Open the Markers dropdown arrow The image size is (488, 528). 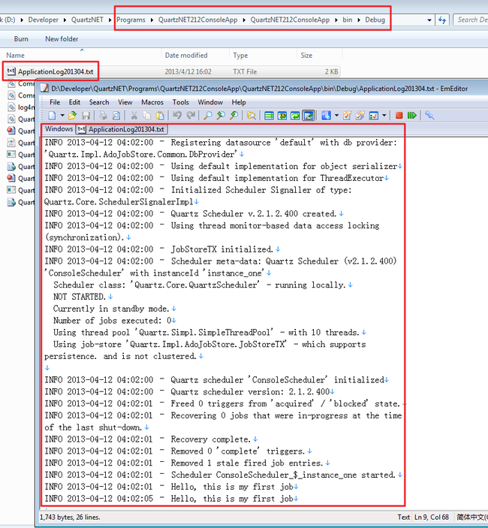384,116
